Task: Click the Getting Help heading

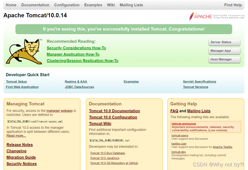Action: [x=183, y=104]
